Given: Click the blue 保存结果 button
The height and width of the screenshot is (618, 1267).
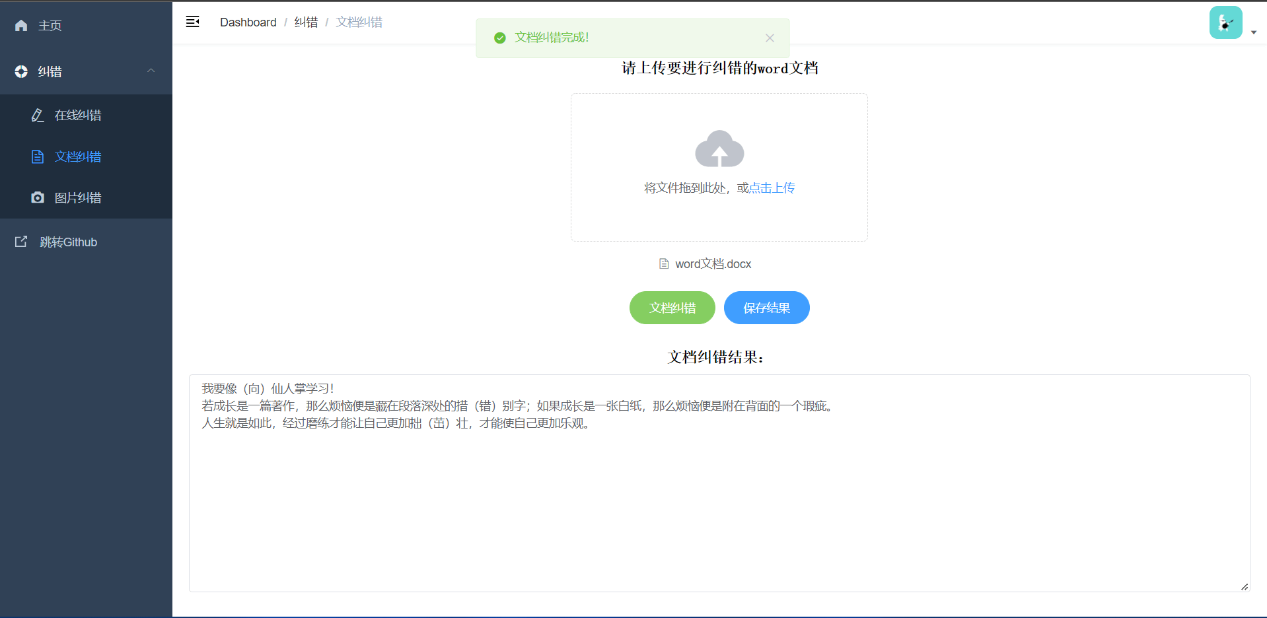Looking at the screenshot, I should (x=766, y=308).
